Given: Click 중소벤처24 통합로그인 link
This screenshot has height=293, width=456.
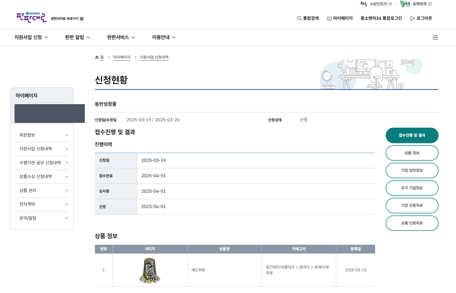Looking at the screenshot, I should (x=381, y=18).
